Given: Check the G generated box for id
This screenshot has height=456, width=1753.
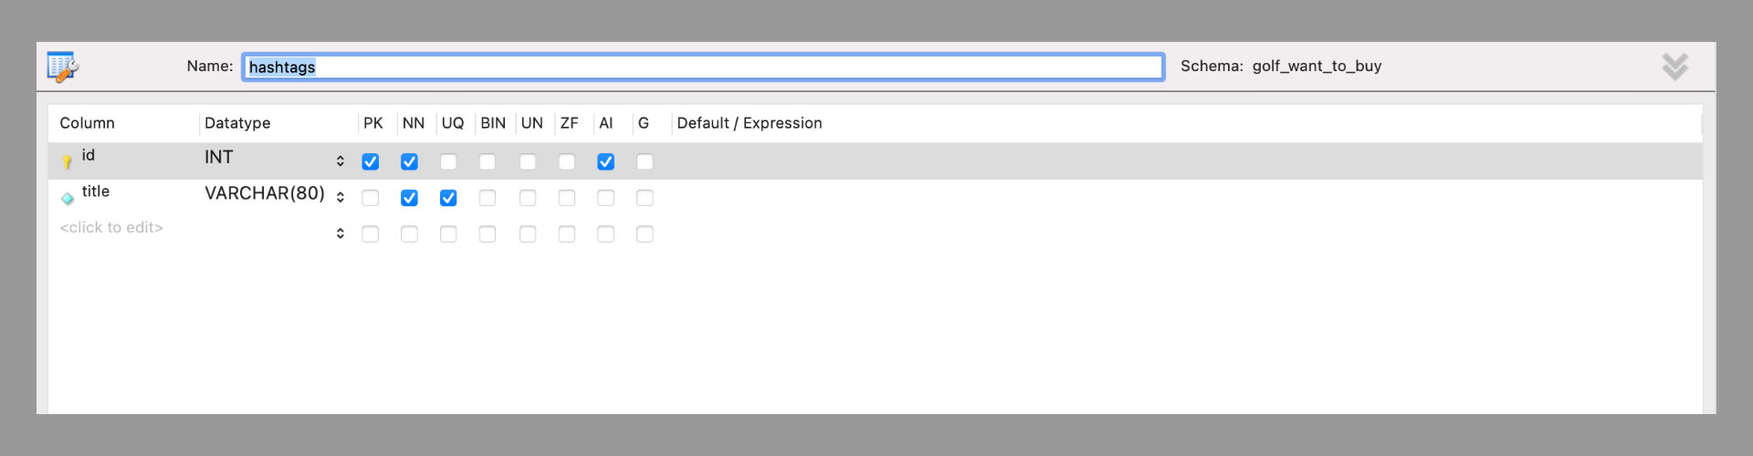Looking at the screenshot, I should tap(645, 161).
